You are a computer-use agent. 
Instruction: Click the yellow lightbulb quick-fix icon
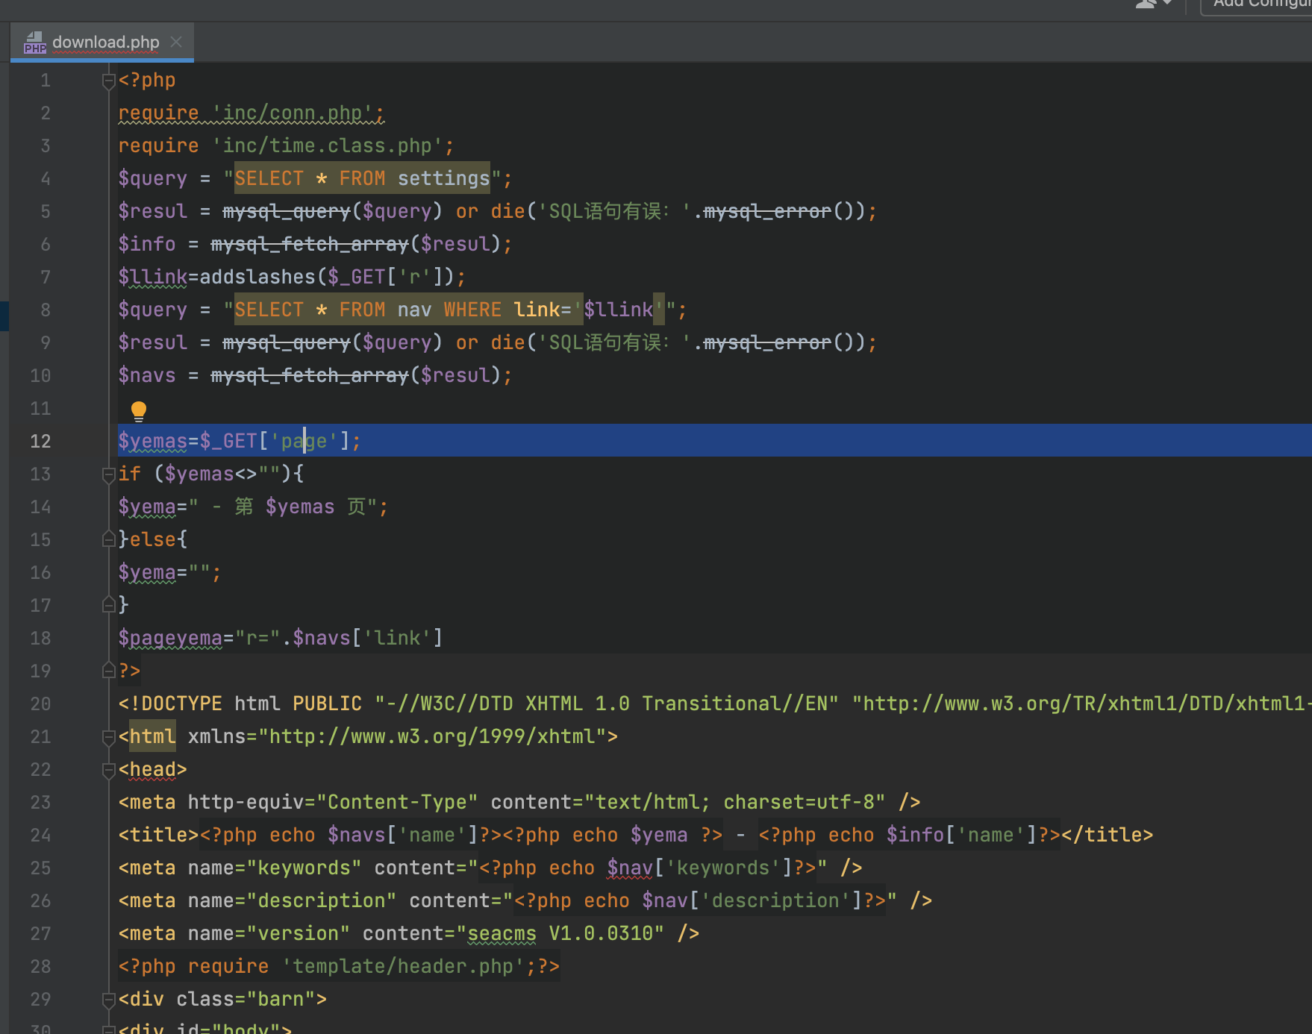(139, 411)
